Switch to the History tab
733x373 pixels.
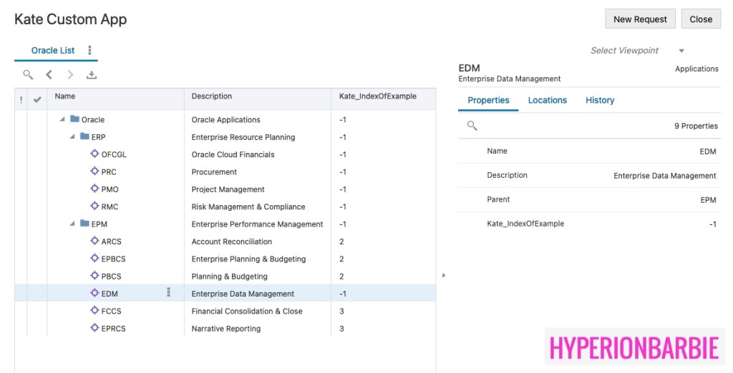[599, 101]
